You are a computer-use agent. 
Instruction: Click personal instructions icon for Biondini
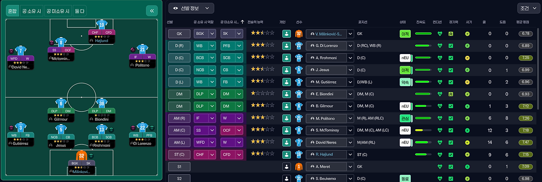(x=287, y=94)
